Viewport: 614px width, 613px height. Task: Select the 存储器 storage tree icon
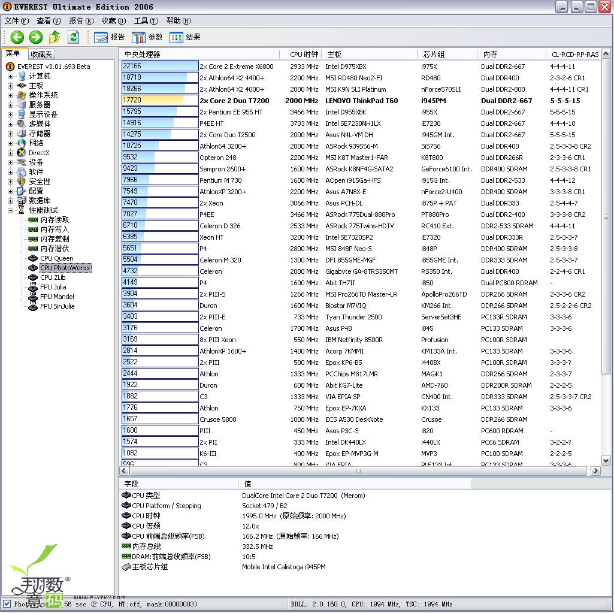(x=22, y=134)
